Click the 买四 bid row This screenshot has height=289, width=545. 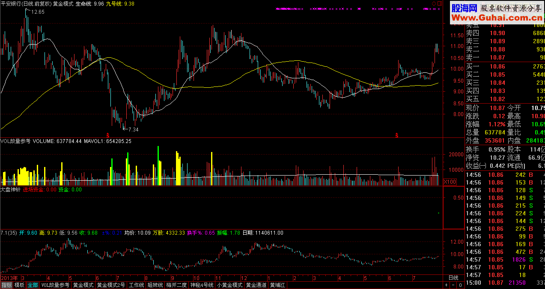pos(505,91)
